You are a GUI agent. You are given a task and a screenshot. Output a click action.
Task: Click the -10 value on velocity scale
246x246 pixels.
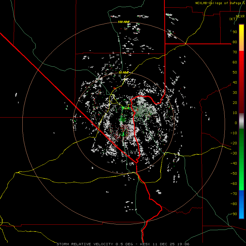click(234, 133)
